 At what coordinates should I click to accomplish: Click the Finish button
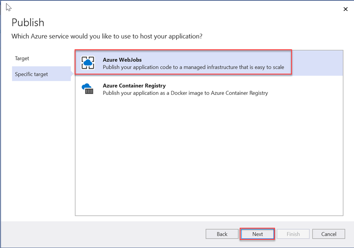pos(293,234)
